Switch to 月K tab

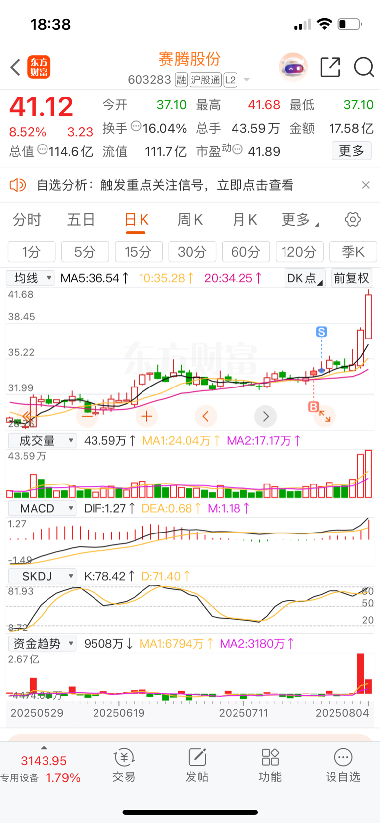tap(245, 219)
